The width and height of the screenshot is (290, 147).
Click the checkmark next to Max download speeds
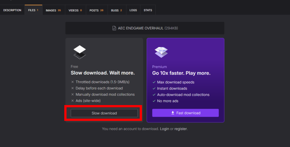coord(154,82)
